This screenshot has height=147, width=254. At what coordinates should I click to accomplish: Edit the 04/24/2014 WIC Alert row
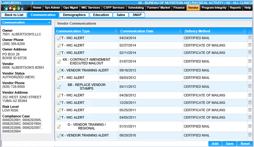coord(59,38)
